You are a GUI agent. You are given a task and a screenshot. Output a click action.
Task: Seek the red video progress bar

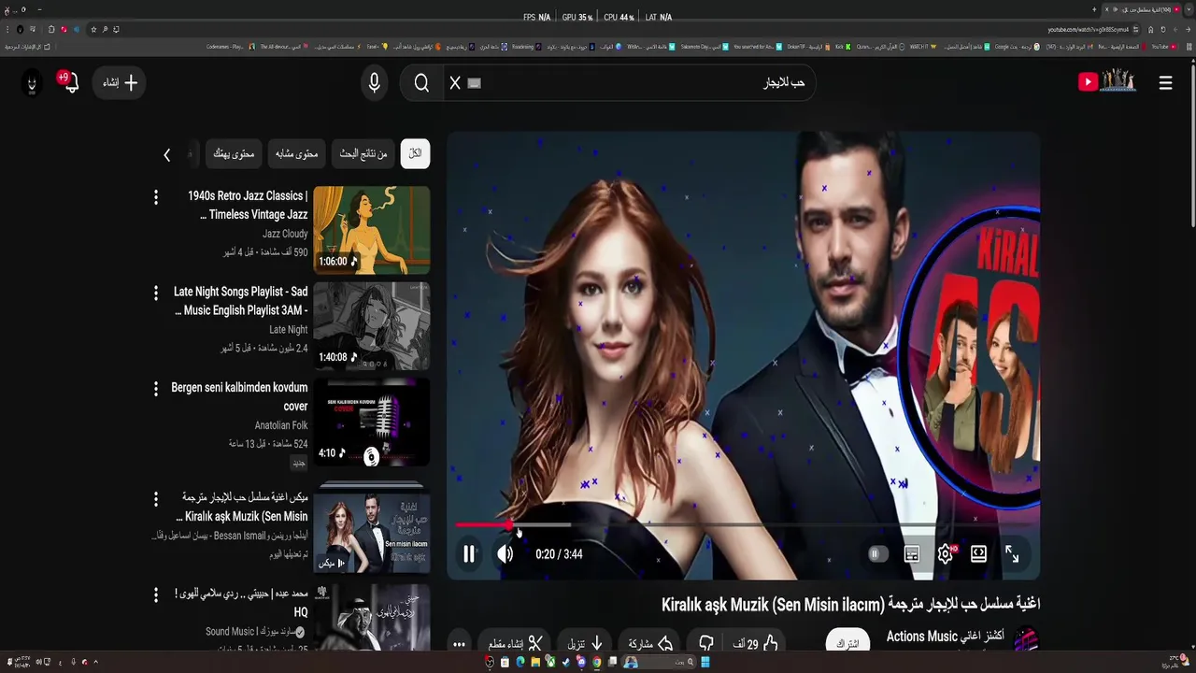click(747, 525)
